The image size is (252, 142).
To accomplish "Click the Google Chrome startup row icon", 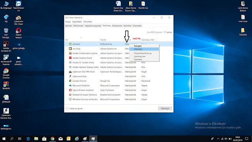I will [70, 81].
